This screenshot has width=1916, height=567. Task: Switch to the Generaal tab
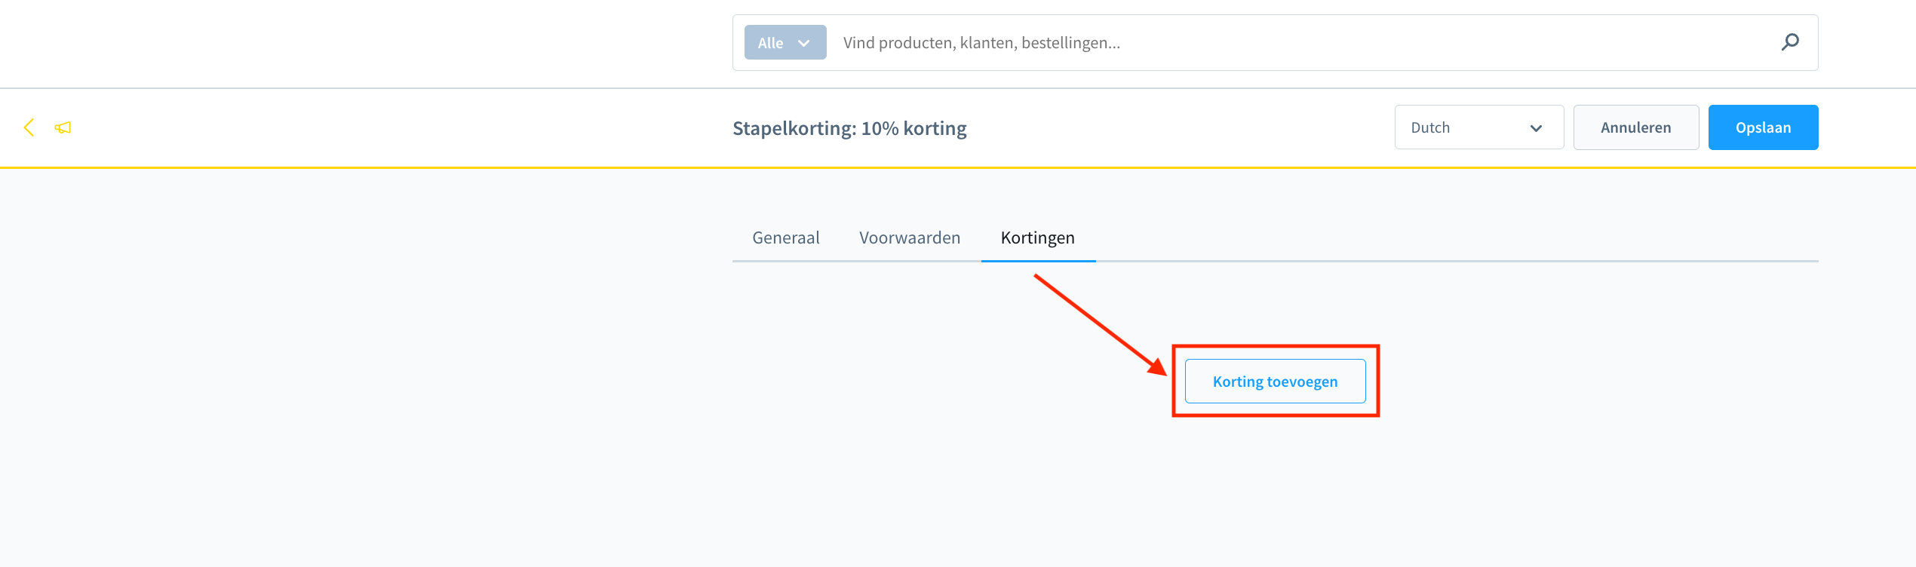pos(785,237)
